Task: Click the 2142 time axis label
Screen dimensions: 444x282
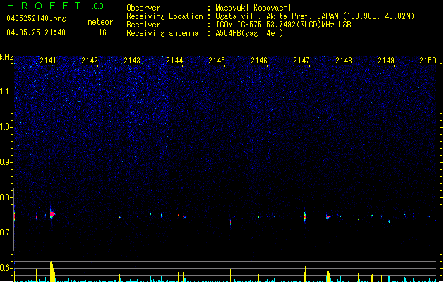Action: pos(90,61)
